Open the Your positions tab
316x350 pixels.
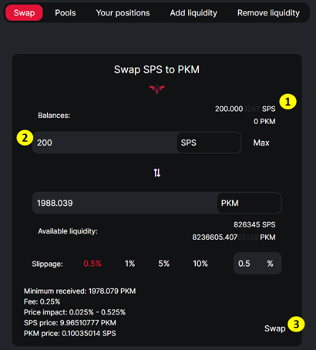[123, 13]
